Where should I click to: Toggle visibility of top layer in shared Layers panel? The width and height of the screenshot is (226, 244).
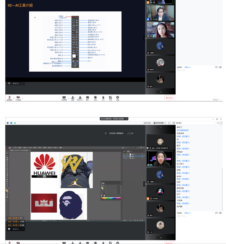pyautogui.click(x=124, y=154)
